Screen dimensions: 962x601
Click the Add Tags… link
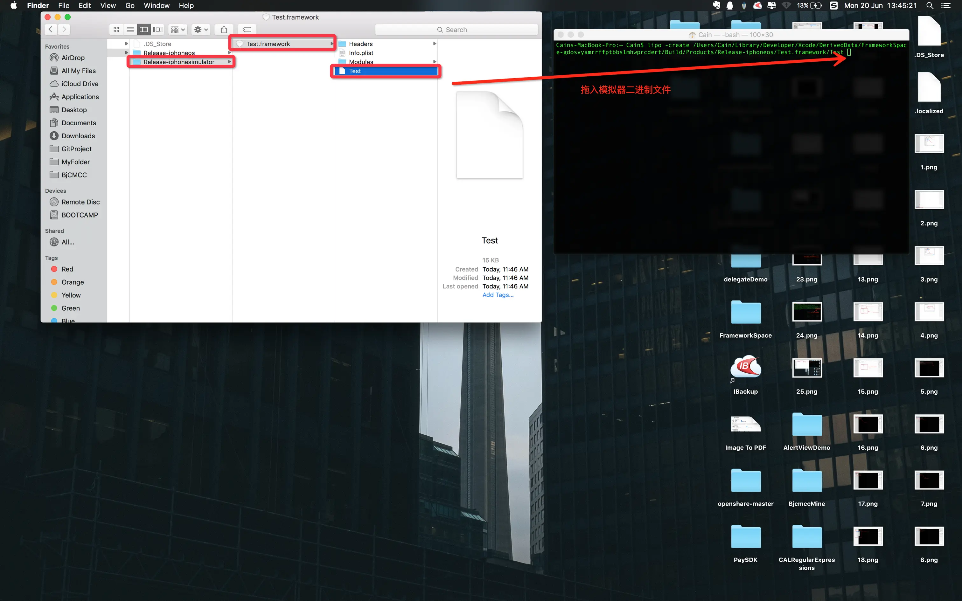pos(498,295)
